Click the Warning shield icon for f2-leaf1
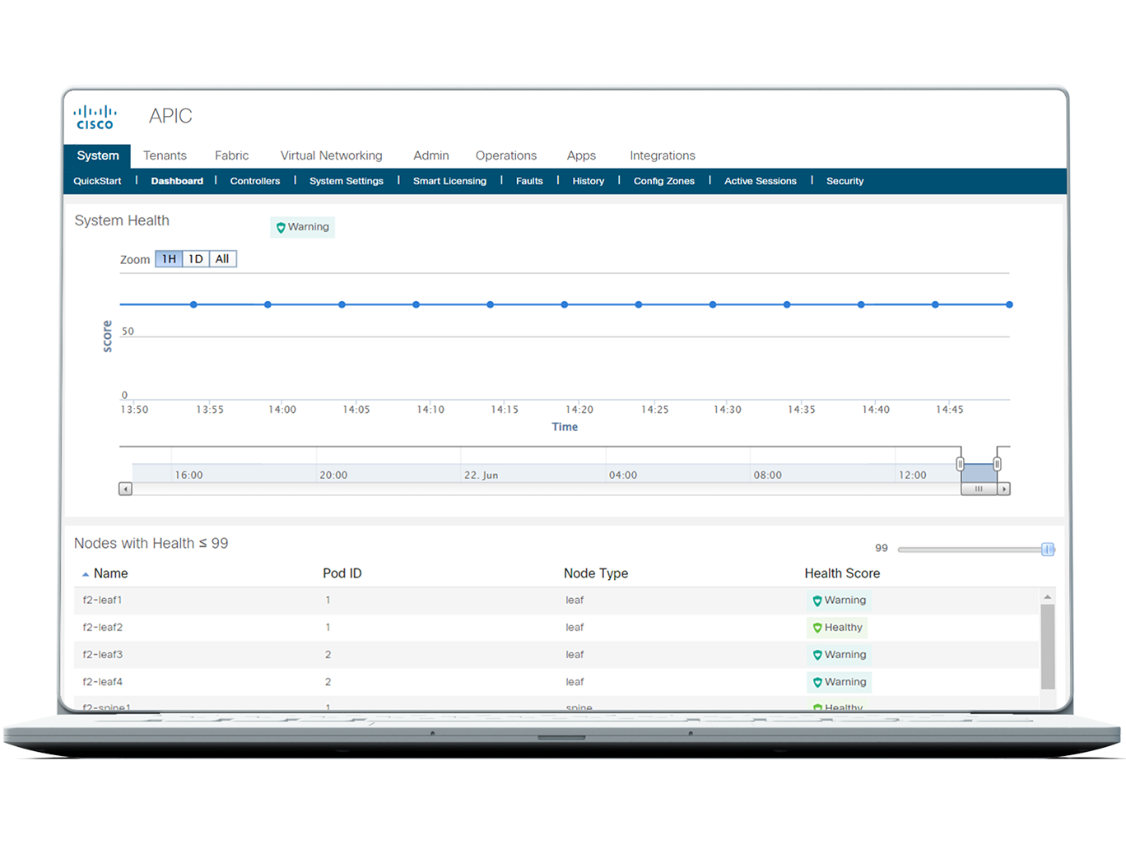 coord(817,601)
